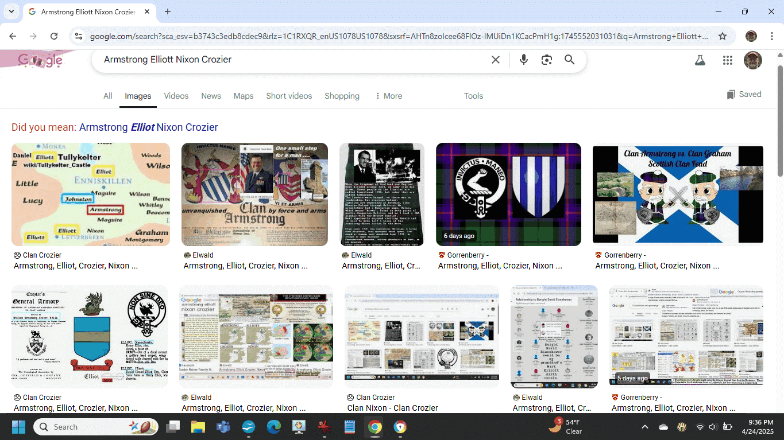784x440 pixels.
Task: Open Tools filter options
Action: pos(473,96)
